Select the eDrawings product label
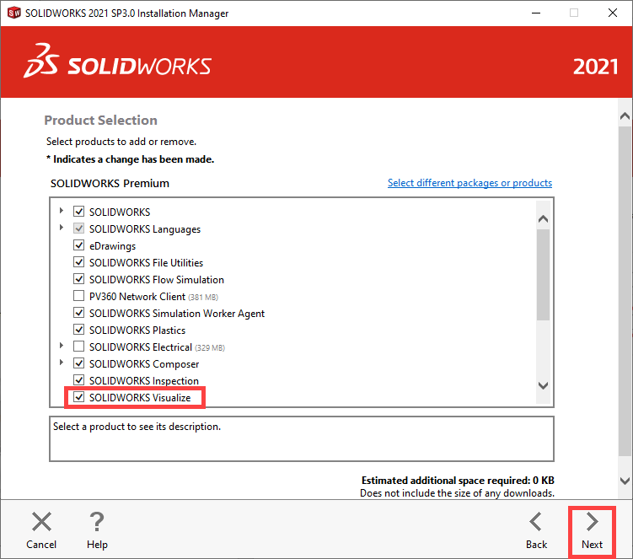Screen dimensions: 633x559 click(x=112, y=246)
